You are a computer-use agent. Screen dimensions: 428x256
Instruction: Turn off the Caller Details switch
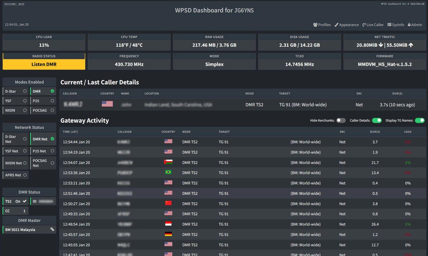377,120
